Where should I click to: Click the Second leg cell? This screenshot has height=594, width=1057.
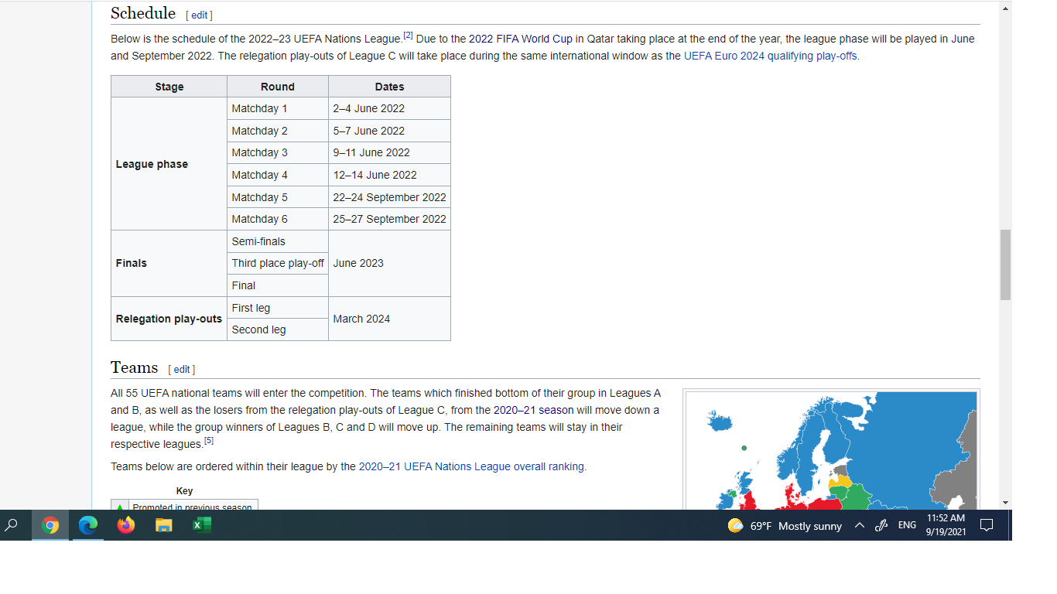278,329
